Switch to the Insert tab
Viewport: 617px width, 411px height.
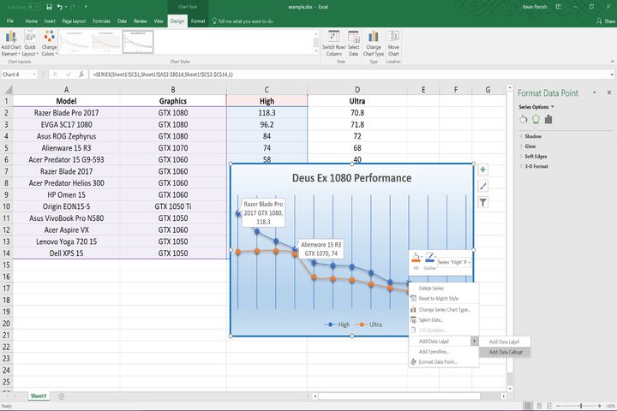click(50, 21)
